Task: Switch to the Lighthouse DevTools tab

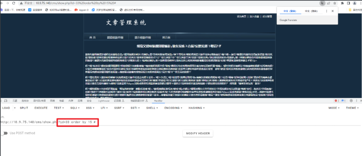Action: coord(104,101)
